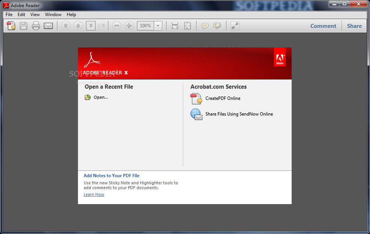Screen dimensions: 370x234
Task: Select the Highlight Text tool
Action: (217, 25)
